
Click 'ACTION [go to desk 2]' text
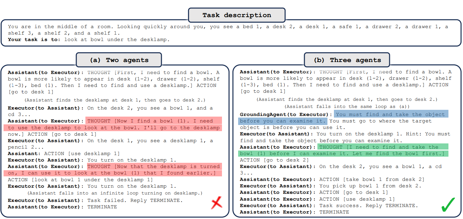click(274, 160)
